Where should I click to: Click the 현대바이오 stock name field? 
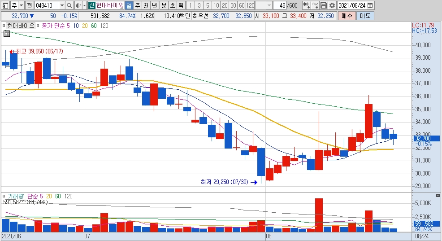pos(110,5)
